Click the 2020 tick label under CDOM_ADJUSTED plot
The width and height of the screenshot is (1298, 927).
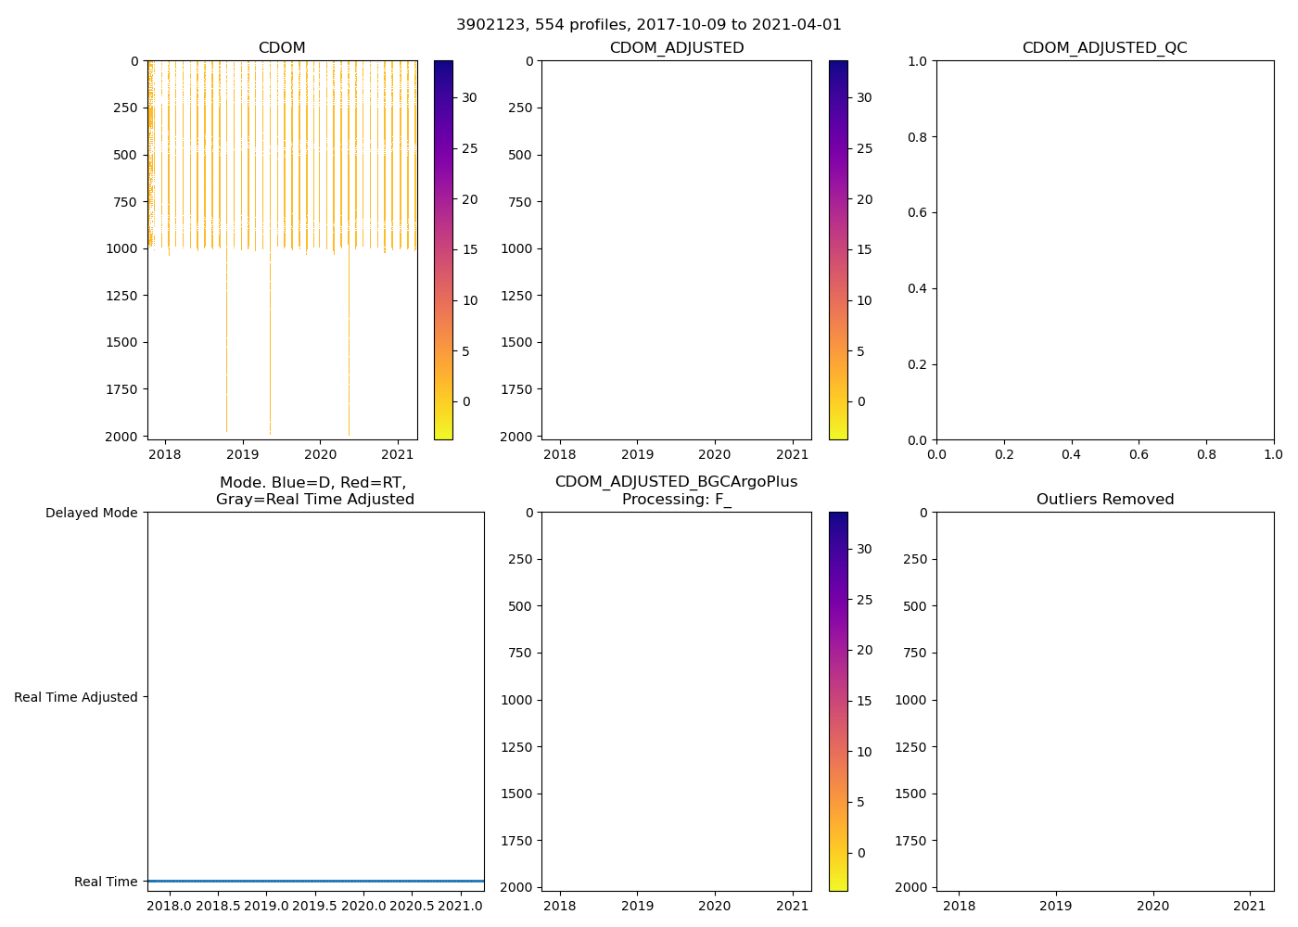(715, 454)
